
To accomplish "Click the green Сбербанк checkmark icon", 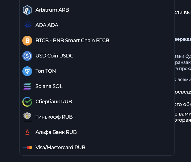I will [x=27, y=102].
